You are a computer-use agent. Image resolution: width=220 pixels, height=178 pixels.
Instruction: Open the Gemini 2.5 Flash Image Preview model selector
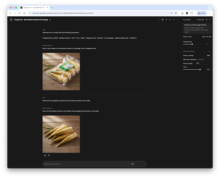[197, 28]
